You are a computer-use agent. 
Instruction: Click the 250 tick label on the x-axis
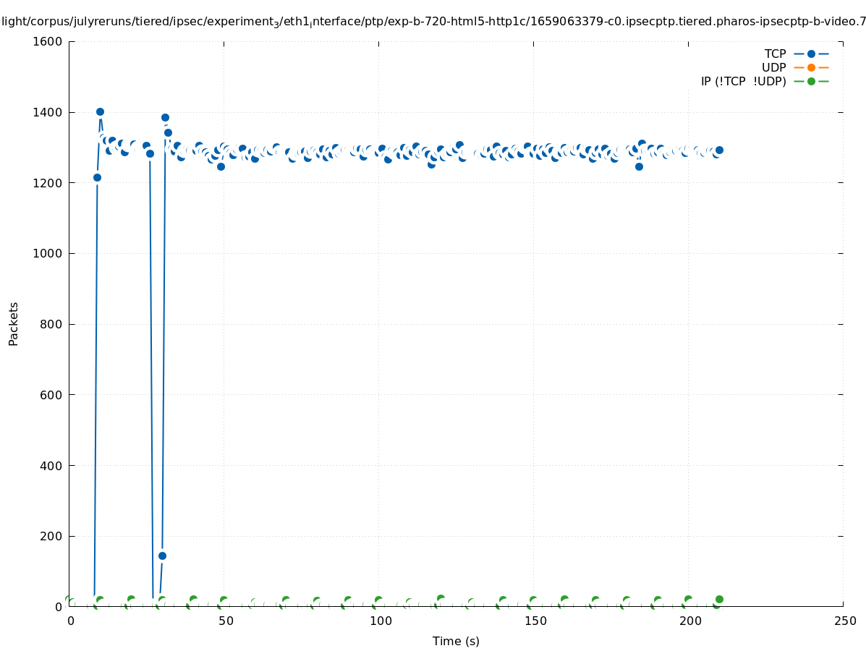click(844, 621)
